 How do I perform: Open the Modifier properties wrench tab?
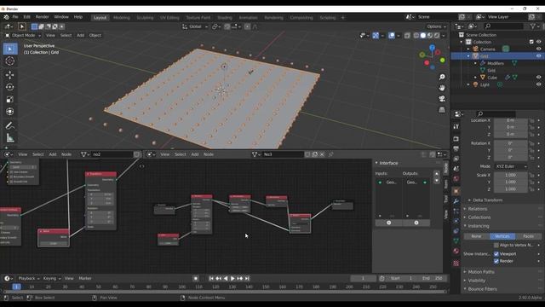tap(456, 201)
